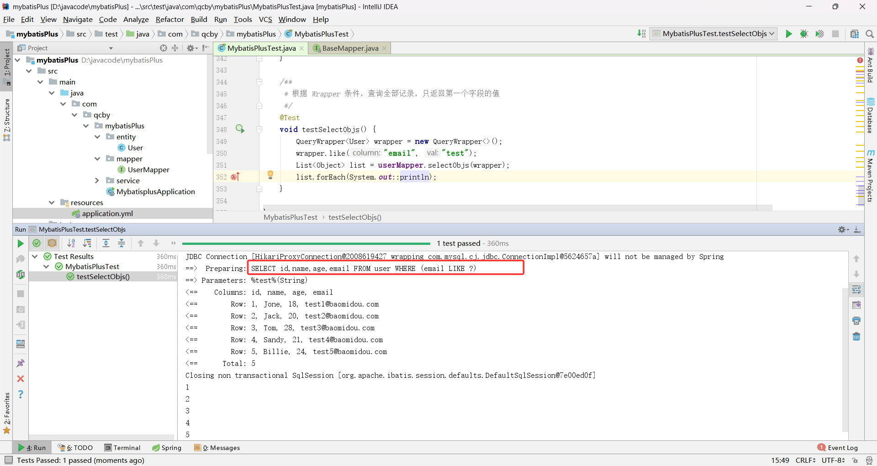
Task: Expand the service package node
Action: coord(97,180)
